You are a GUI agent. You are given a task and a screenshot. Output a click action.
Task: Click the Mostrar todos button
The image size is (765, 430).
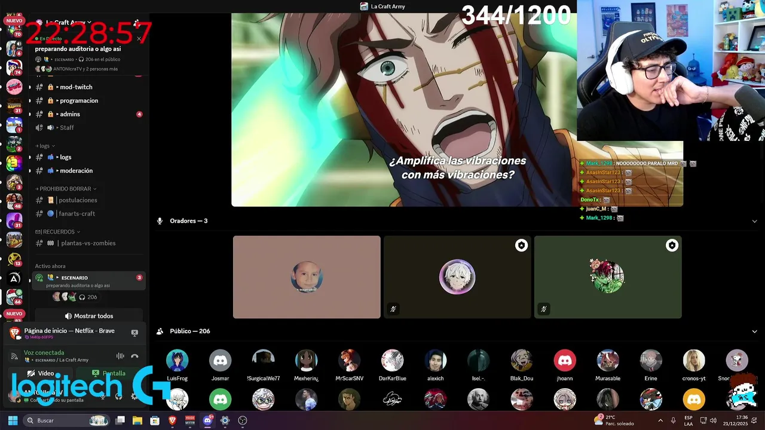point(88,316)
